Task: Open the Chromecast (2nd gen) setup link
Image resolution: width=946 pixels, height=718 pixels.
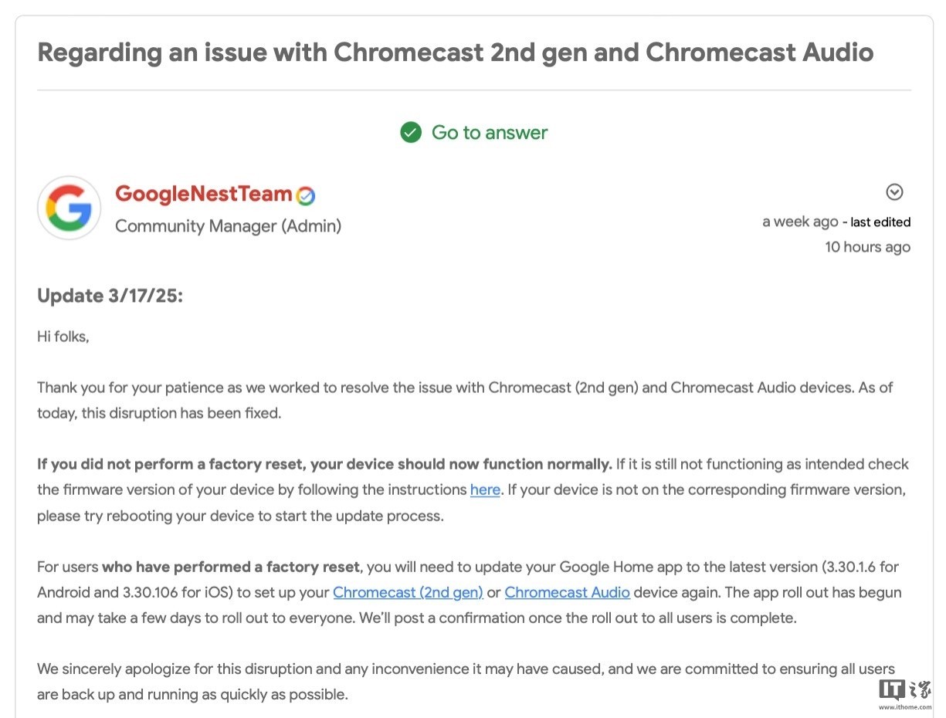Action: (x=408, y=593)
